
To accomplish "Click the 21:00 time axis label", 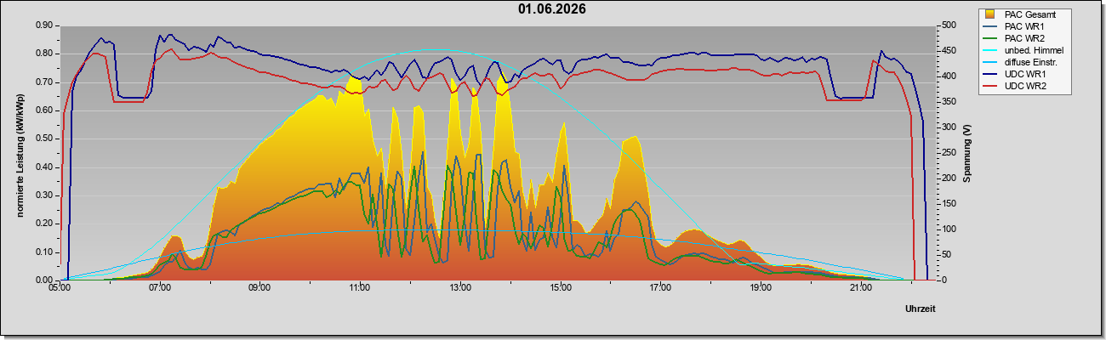I will [861, 288].
